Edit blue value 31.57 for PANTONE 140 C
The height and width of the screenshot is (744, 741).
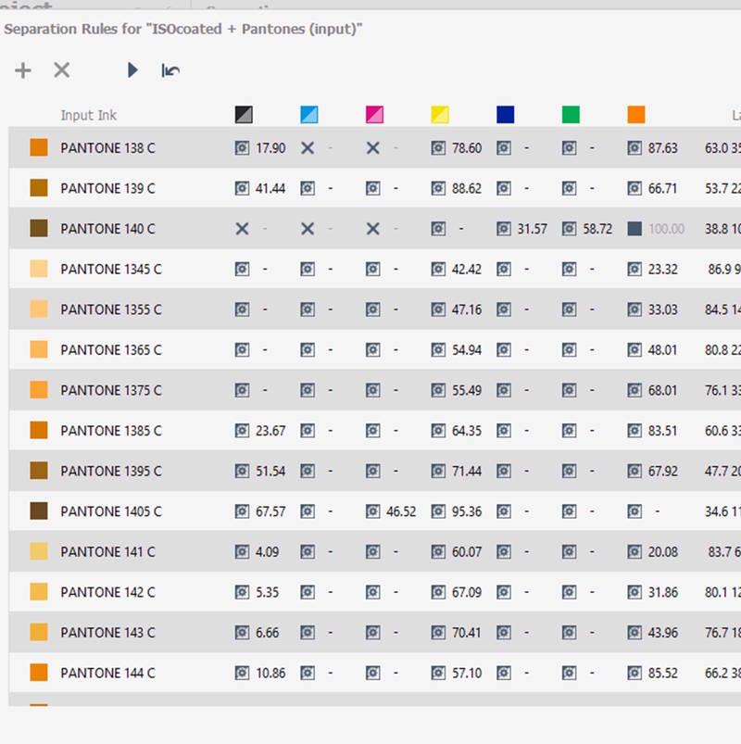coord(533,229)
